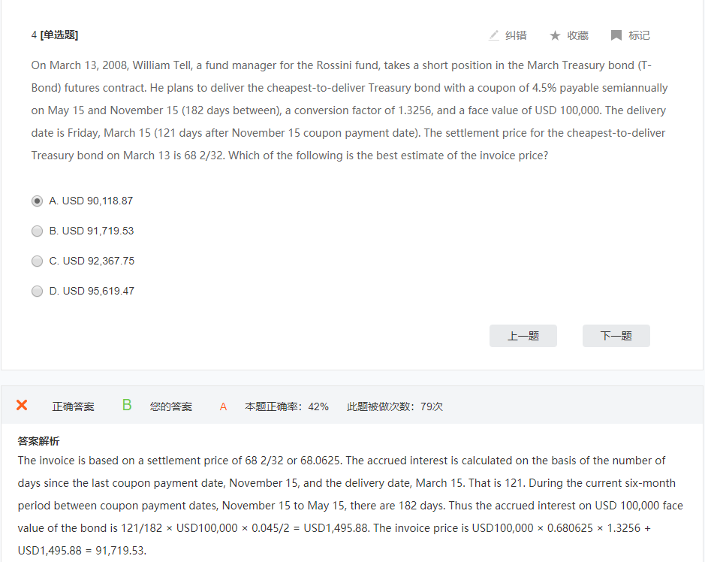Go to previous question 上一题
This screenshot has width=705, height=562.
click(x=523, y=336)
